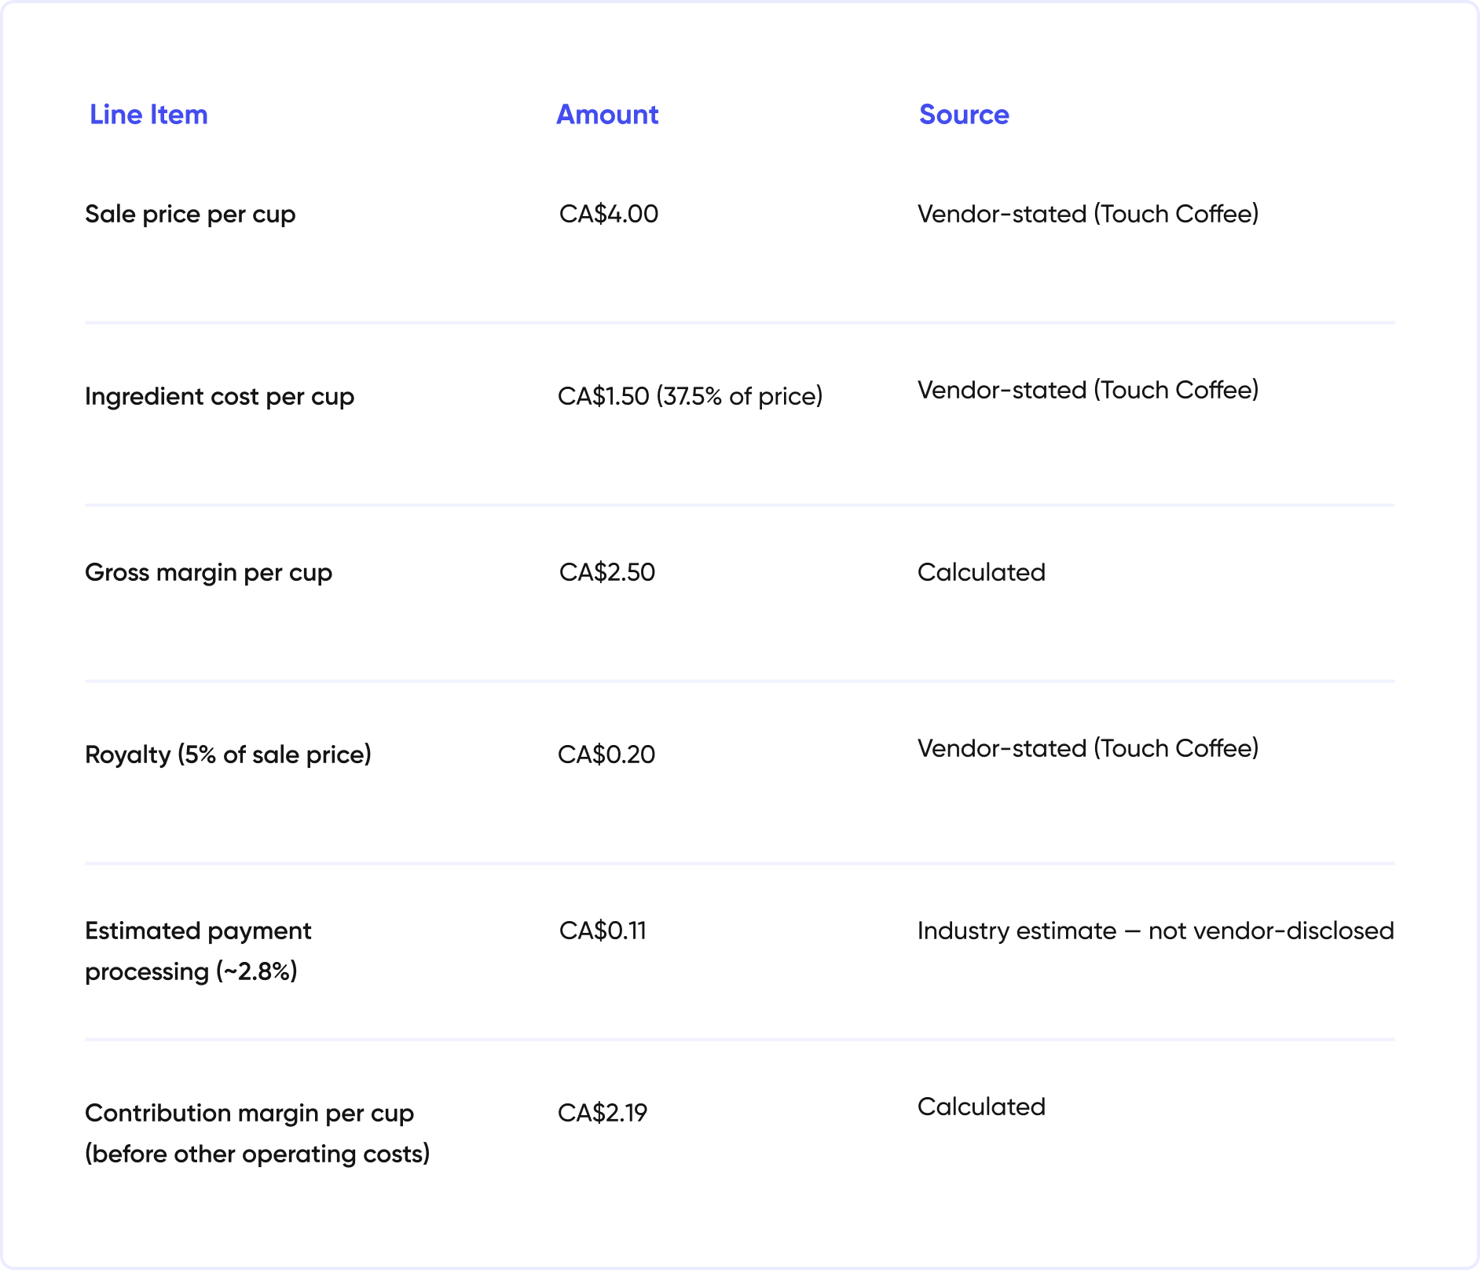Viewport: 1480px width, 1270px height.
Task: Click the CA$0.20 royalty amount
Action: click(x=606, y=754)
